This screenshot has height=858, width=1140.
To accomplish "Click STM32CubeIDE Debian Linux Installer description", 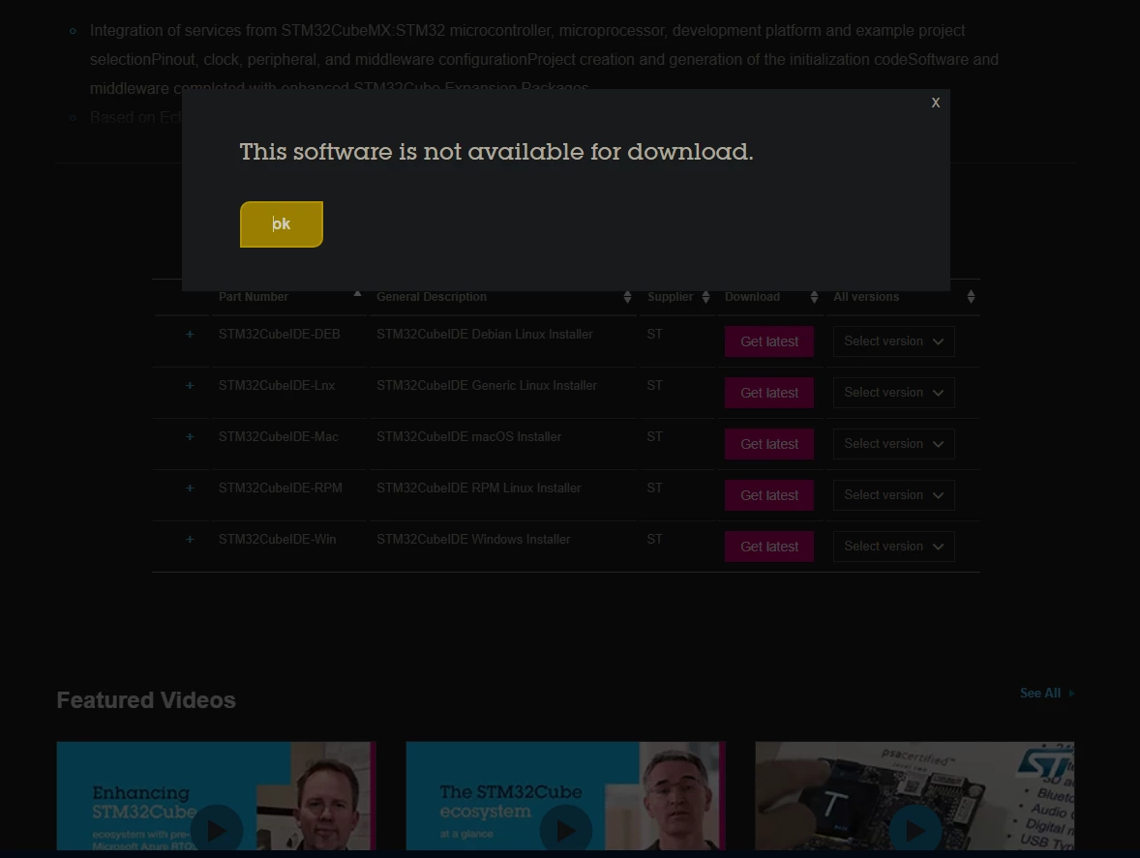I will [x=485, y=334].
